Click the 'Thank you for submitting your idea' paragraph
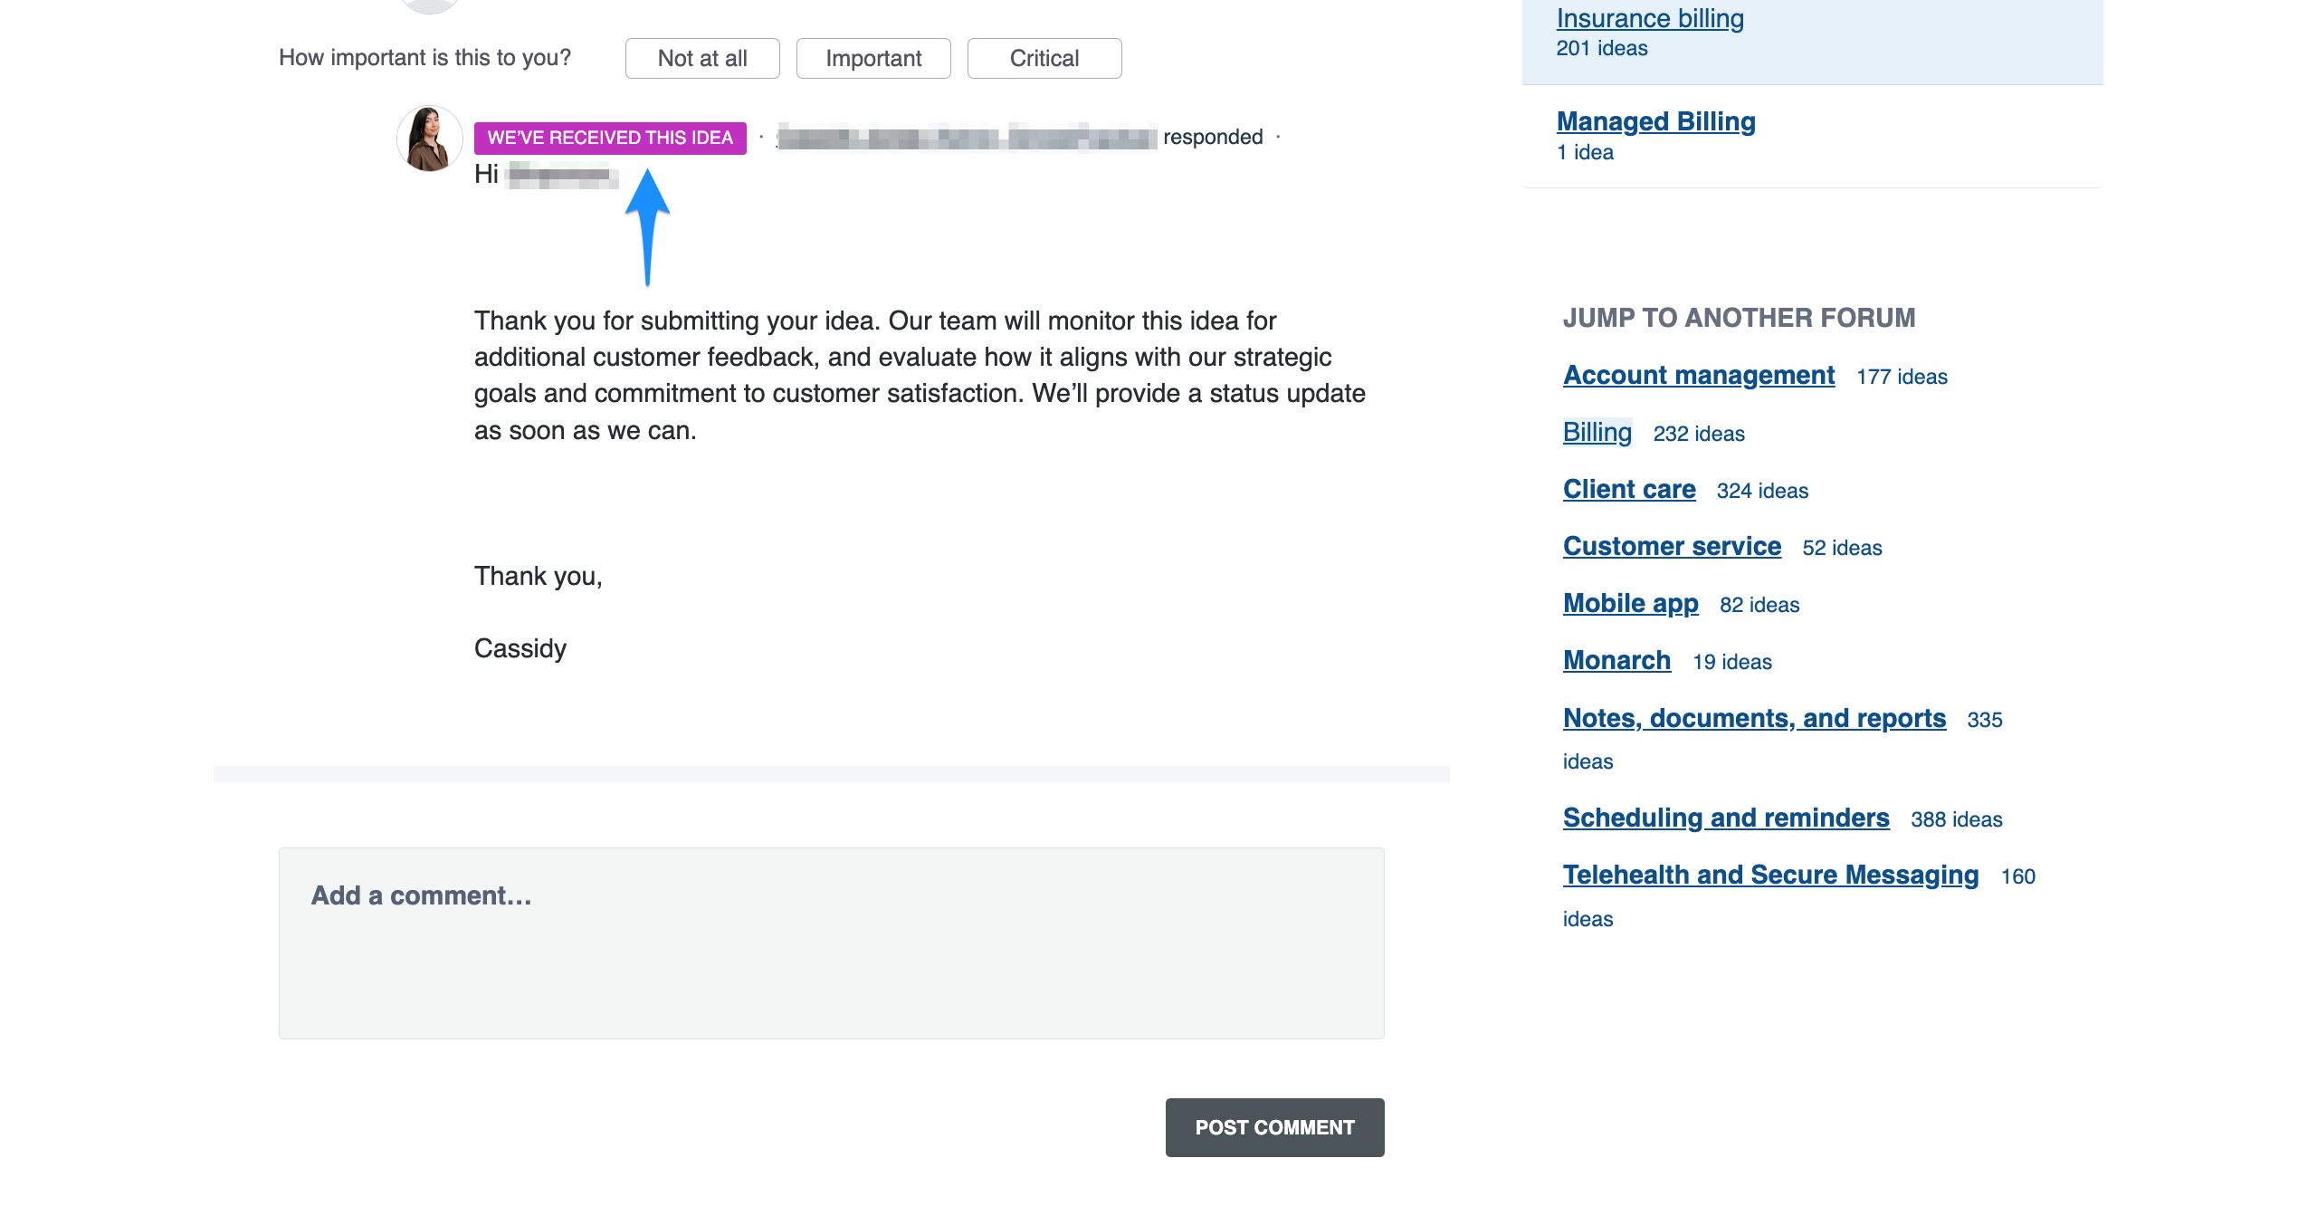2317x1225 pixels. (920, 376)
